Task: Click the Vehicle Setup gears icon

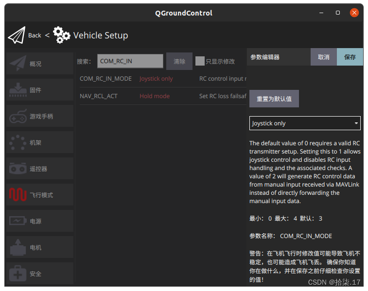Action: (61, 35)
